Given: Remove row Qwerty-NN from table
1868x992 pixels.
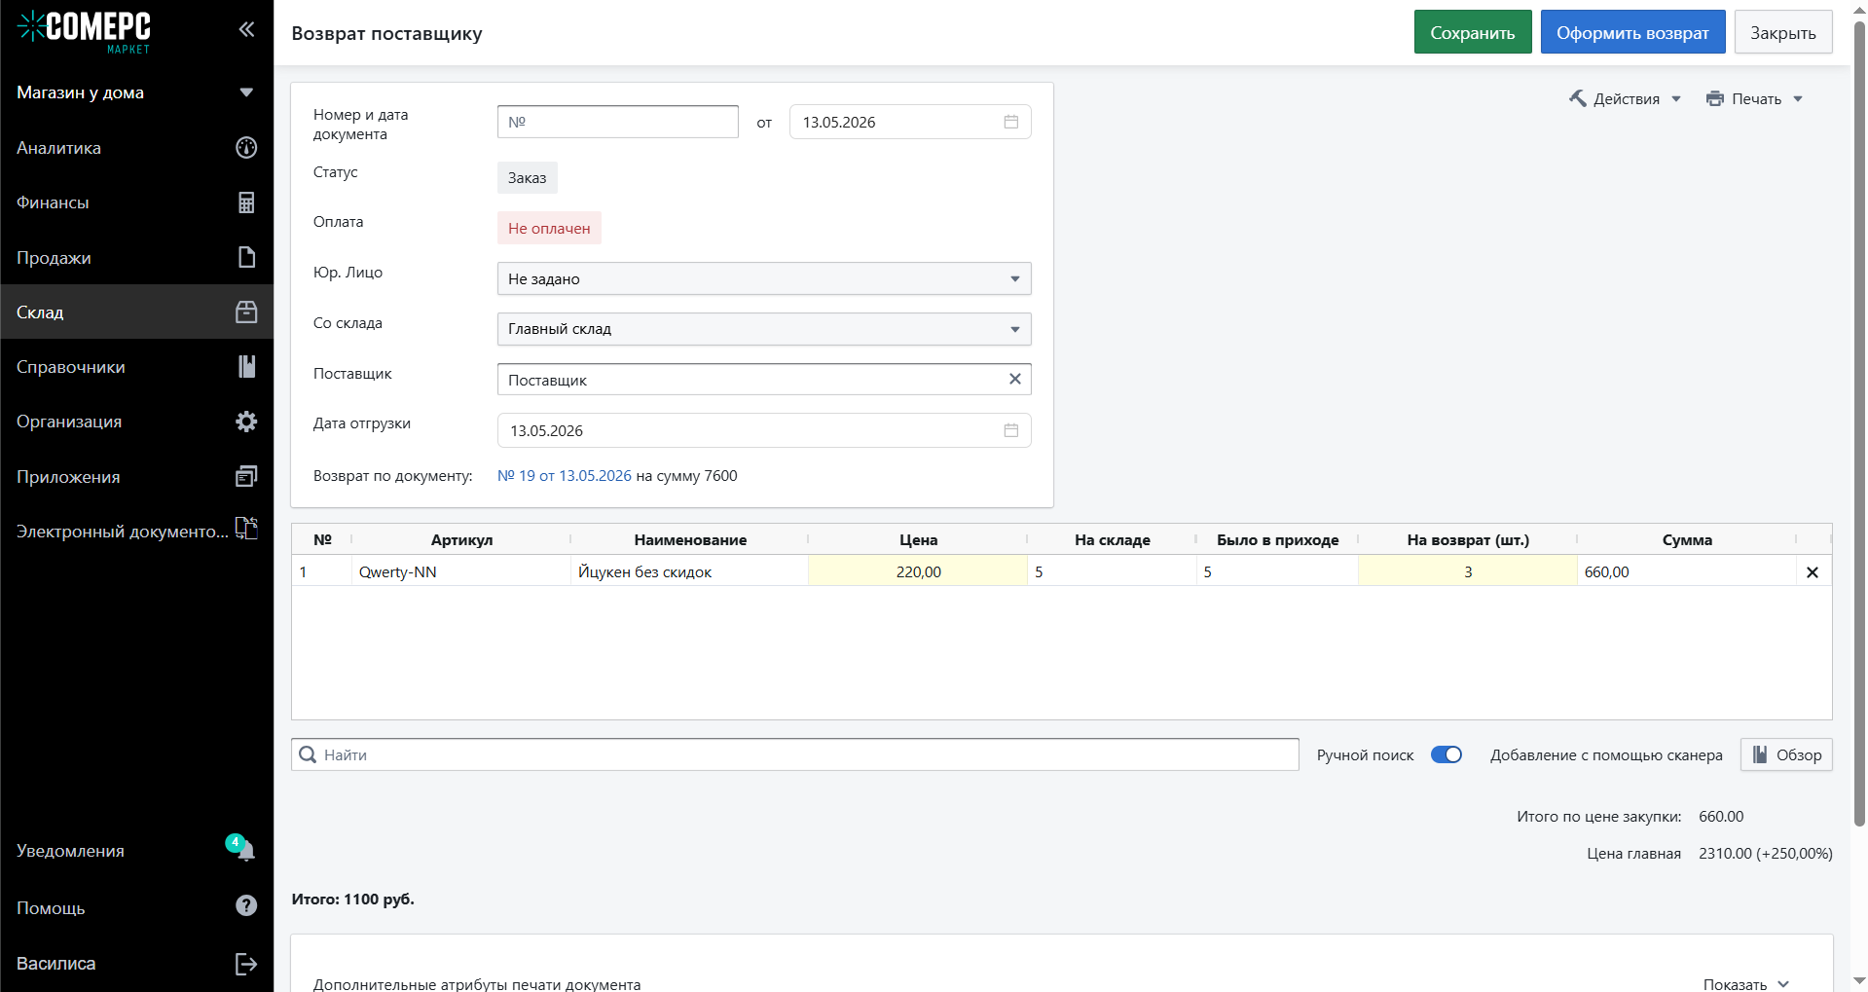Looking at the screenshot, I should [x=1813, y=572].
